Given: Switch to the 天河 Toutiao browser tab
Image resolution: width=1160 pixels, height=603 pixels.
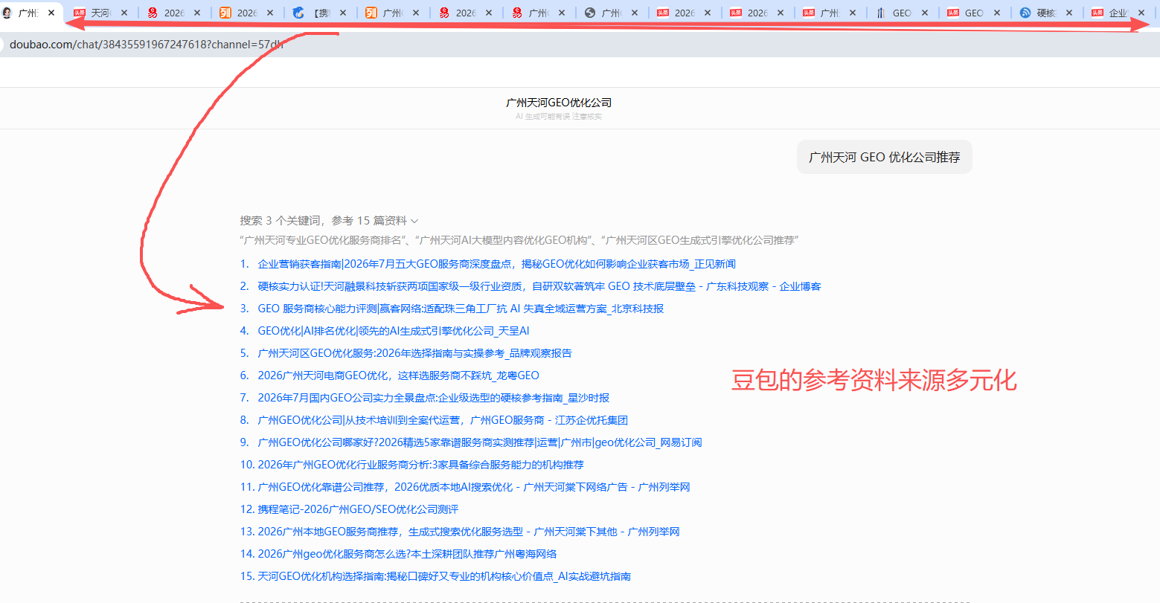Looking at the screenshot, I should click(x=100, y=13).
